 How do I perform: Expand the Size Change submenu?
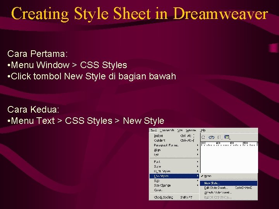174,185
